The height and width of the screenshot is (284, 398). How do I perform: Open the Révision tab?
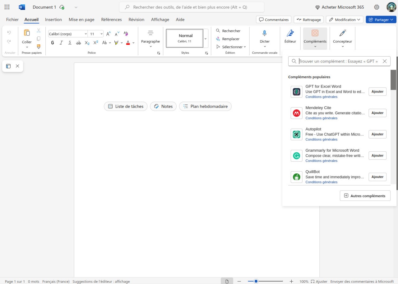(x=136, y=19)
